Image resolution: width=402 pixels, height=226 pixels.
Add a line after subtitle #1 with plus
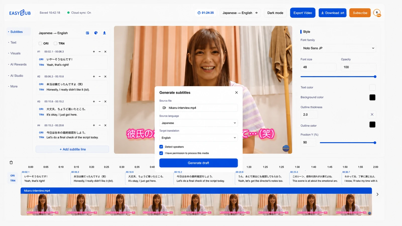(94, 52)
